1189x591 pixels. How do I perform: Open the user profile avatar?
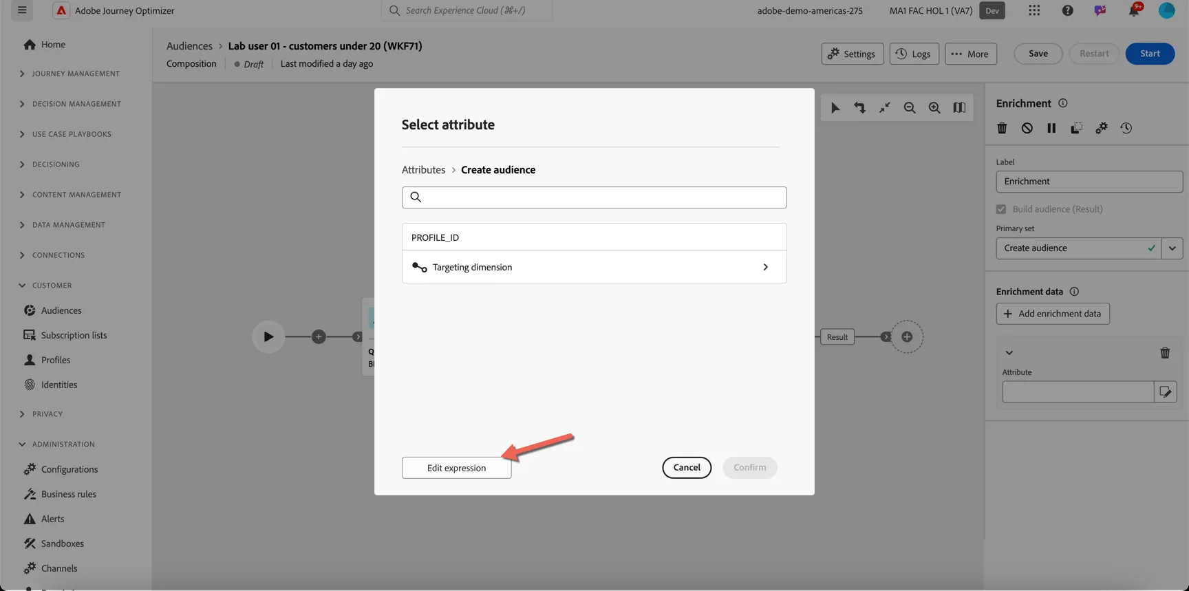pos(1166,10)
